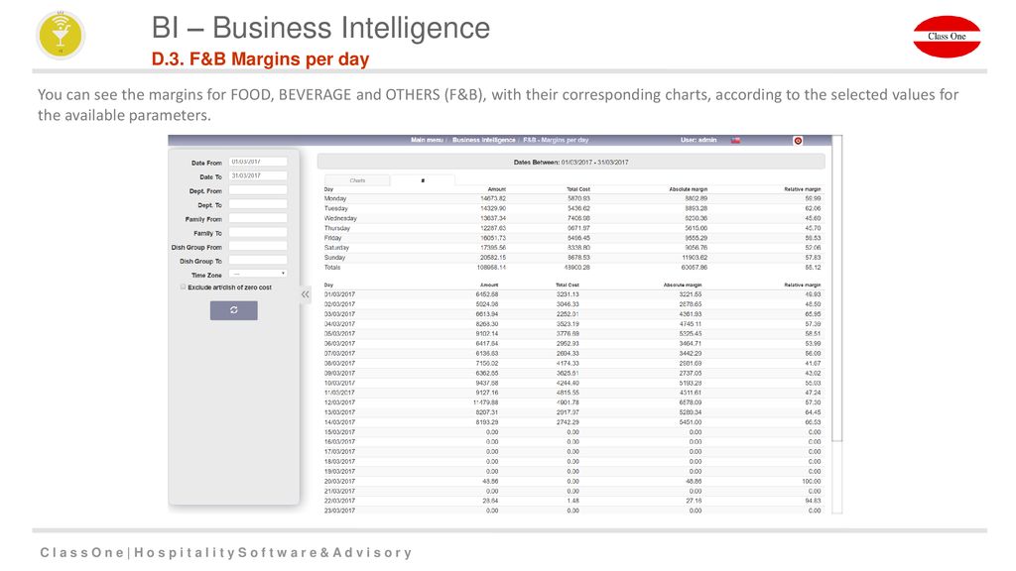This screenshot has width=1016, height=571.
Task: Open the Time Zone dropdown
Action: tap(258, 274)
